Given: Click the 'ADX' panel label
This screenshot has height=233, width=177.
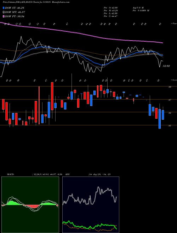Looking at the screenshot, I should pyautogui.click(x=68, y=174).
